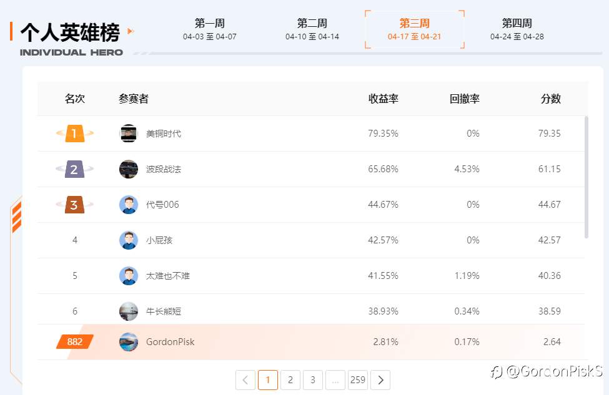The height and width of the screenshot is (395, 609).
Task: Click the orange arrow beside 个人英雄榜
Action: (130, 31)
